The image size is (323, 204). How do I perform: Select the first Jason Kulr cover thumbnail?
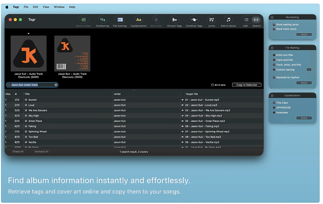[x=29, y=53]
